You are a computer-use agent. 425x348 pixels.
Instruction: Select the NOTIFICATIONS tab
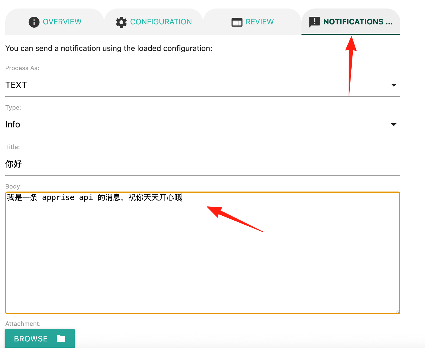coord(351,22)
